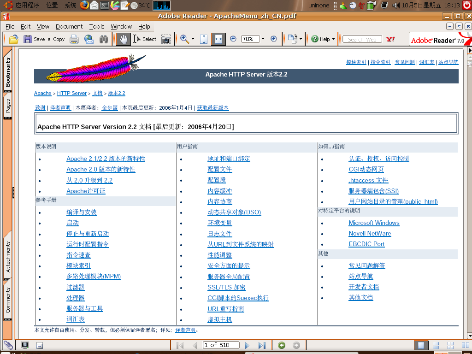Go to the previous page arrow
The height and width of the screenshot is (354, 472).
coord(195,345)
